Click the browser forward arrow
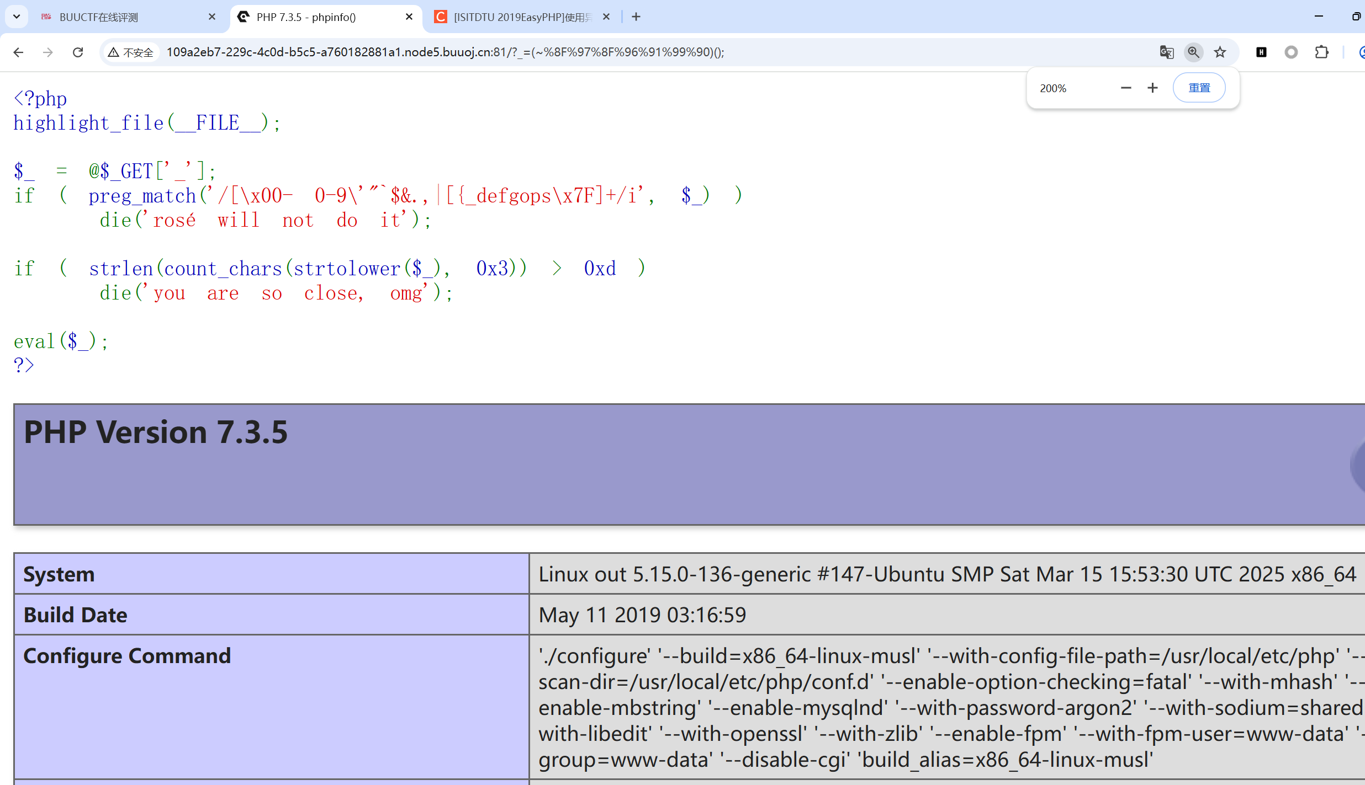This screenshot has height=785, width=1365. coord(48,52)
